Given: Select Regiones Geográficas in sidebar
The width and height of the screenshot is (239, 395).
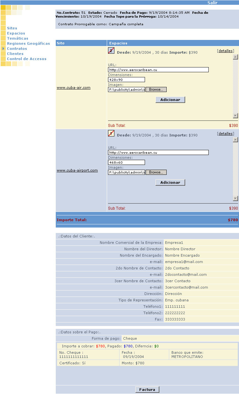Looking at the screenshot, I should click(28, 43).
